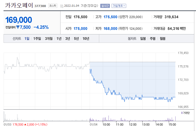Click the 11:00 time label
Viewport: 196px width, 131px height.
pos(120,124)
